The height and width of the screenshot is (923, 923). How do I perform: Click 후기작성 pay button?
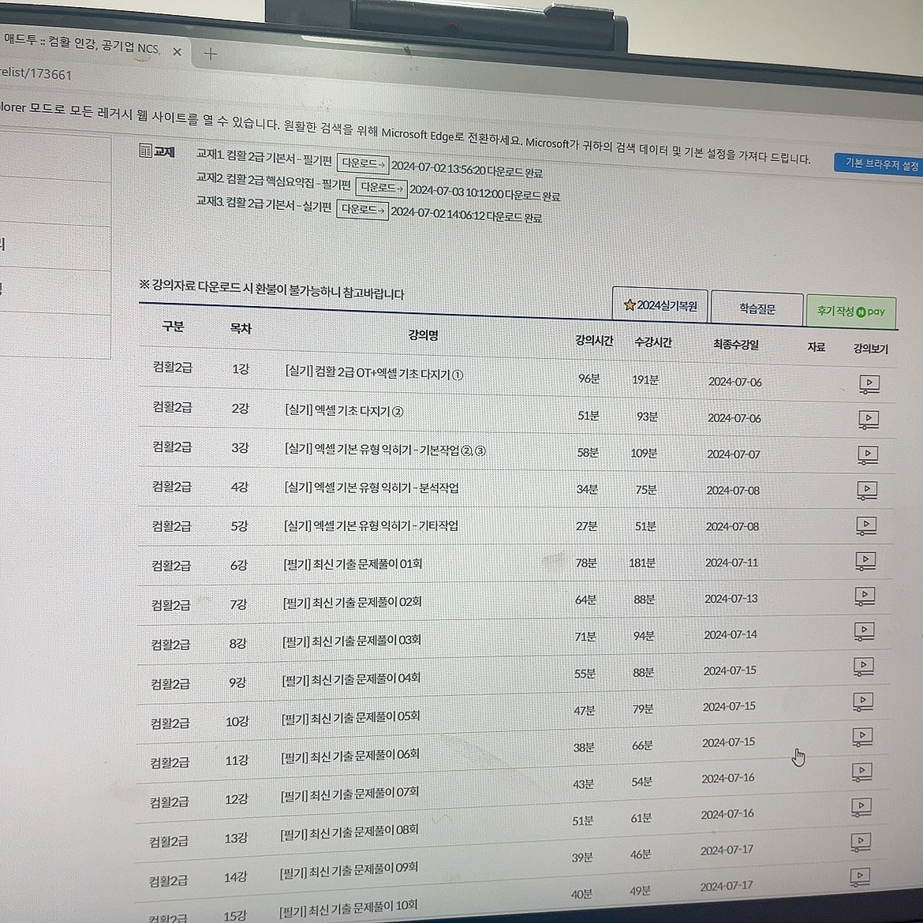coord(850,312)
